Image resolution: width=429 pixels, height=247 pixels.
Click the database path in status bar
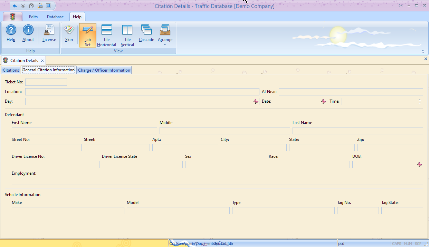pyautogui.click(x=201, y=244)
